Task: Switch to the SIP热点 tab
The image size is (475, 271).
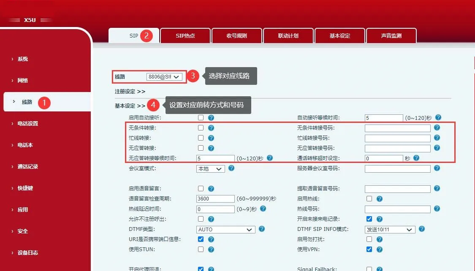Action: pos(185,35)
